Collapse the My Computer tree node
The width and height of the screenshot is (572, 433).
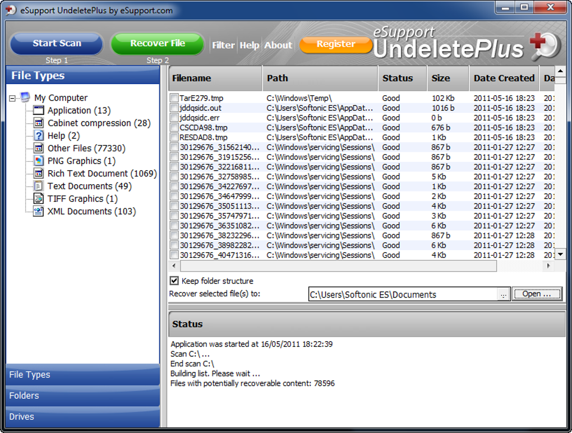pos(12,99)
